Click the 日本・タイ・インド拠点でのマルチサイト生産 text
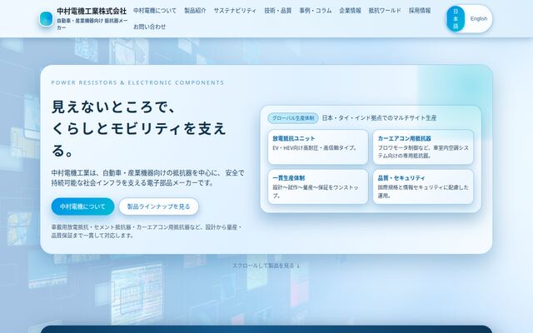 pos(379,118)
